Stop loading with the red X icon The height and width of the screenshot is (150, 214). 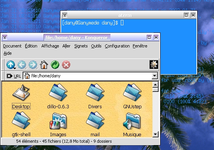pyautogui.click(x=66, y=65)
